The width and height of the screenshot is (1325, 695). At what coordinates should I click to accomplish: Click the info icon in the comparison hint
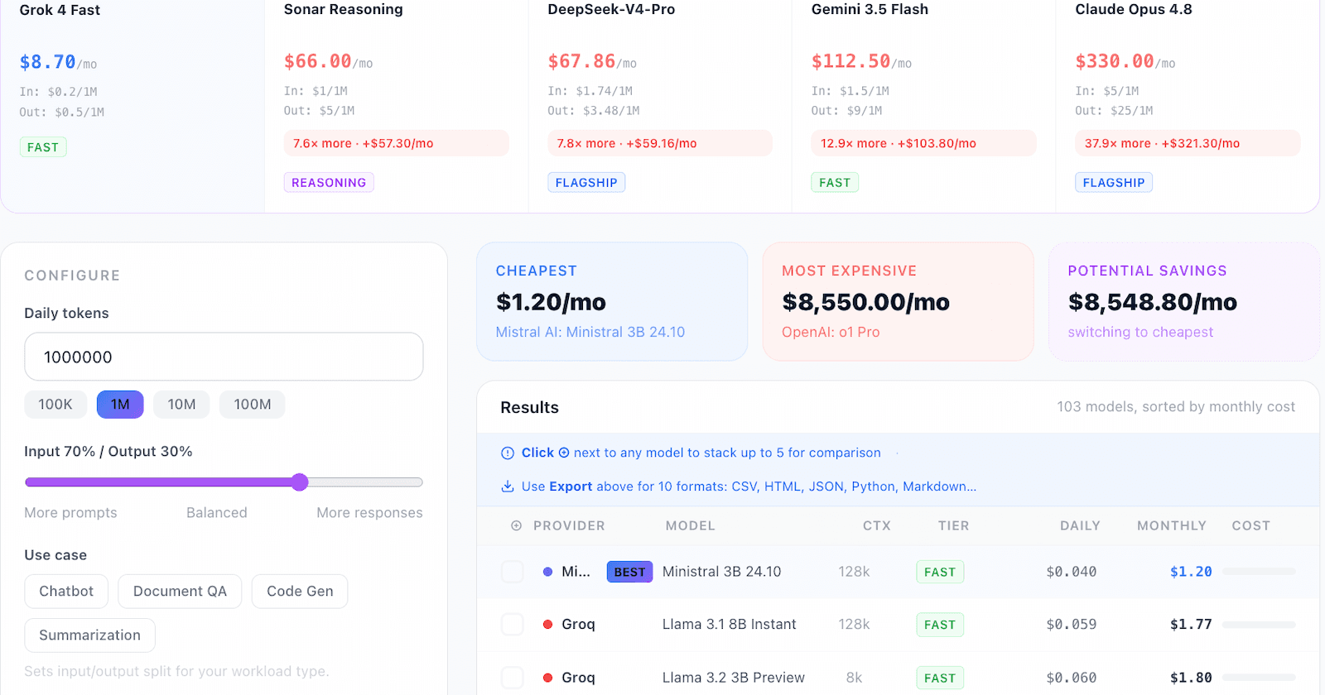coord(508,453)
